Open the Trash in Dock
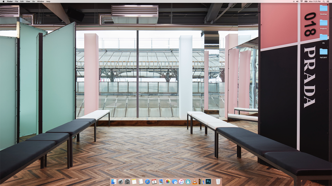 [x=218, y=182]
